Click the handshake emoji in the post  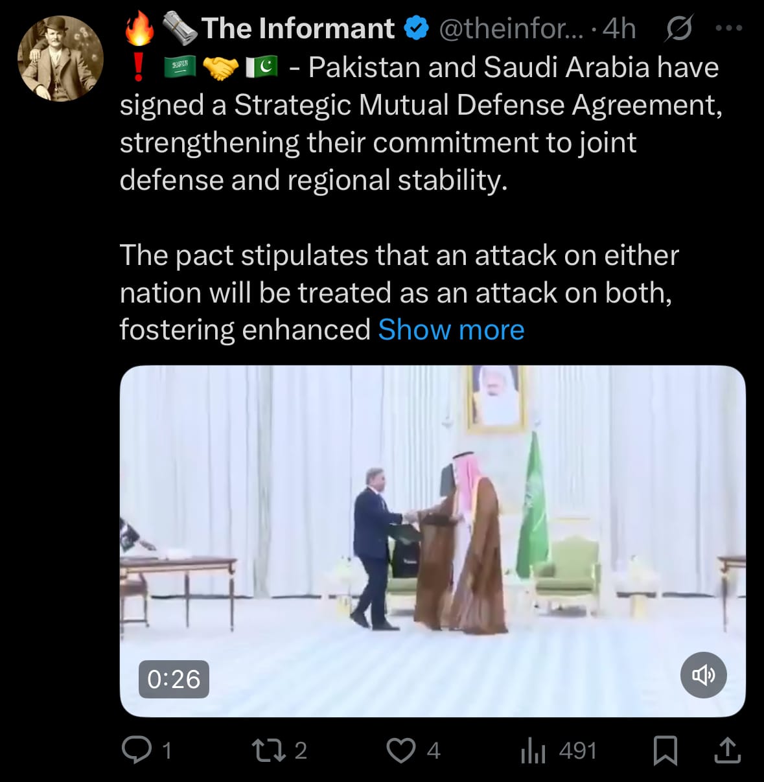click(221, 67)
